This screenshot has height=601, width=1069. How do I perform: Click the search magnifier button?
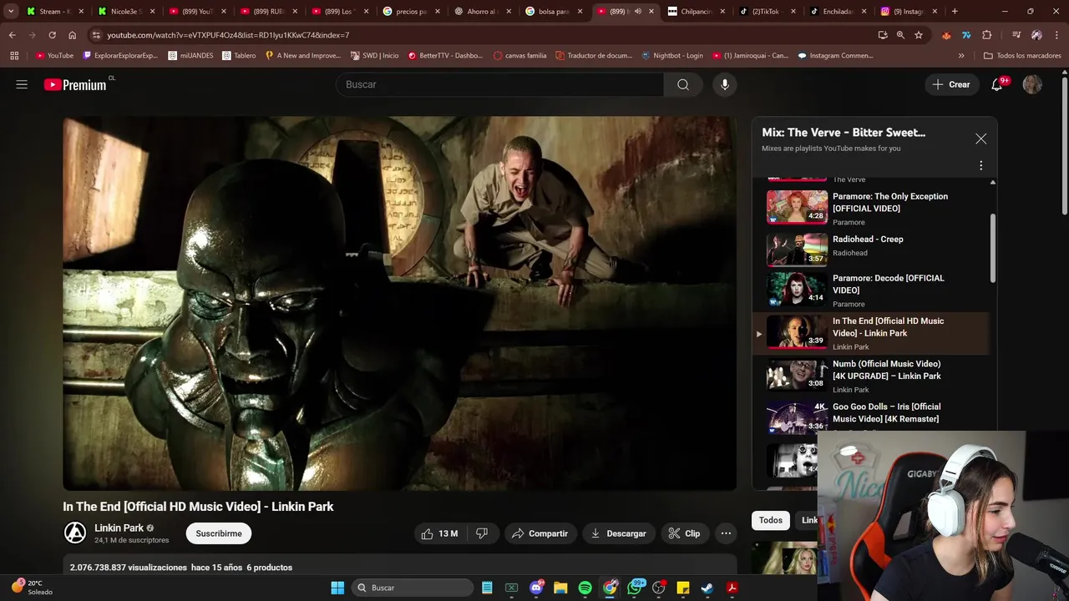point(683,84)
